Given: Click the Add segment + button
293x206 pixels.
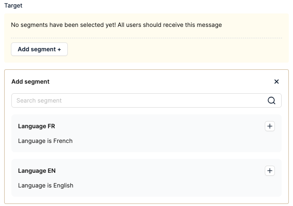Looking at the screenshot, I should click(39, 49).
